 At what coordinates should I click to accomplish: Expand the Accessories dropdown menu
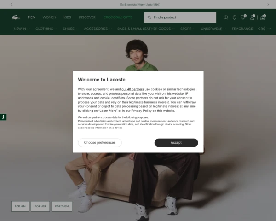98,29
